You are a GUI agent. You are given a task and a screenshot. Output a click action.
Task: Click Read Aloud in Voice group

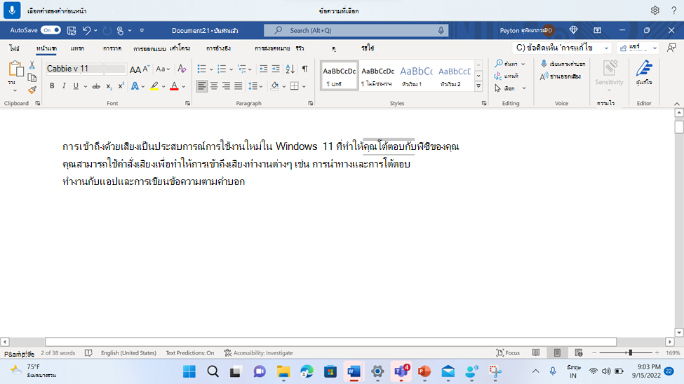click(561, 76)
